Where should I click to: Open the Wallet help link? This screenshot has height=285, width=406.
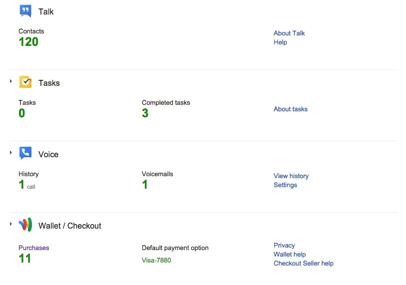coord(289,255)
